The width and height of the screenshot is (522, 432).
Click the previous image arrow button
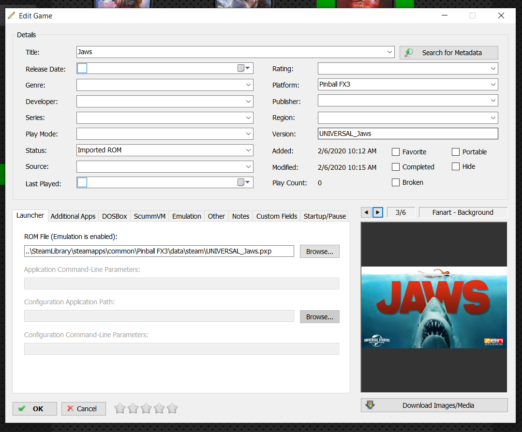click(366, 212)
